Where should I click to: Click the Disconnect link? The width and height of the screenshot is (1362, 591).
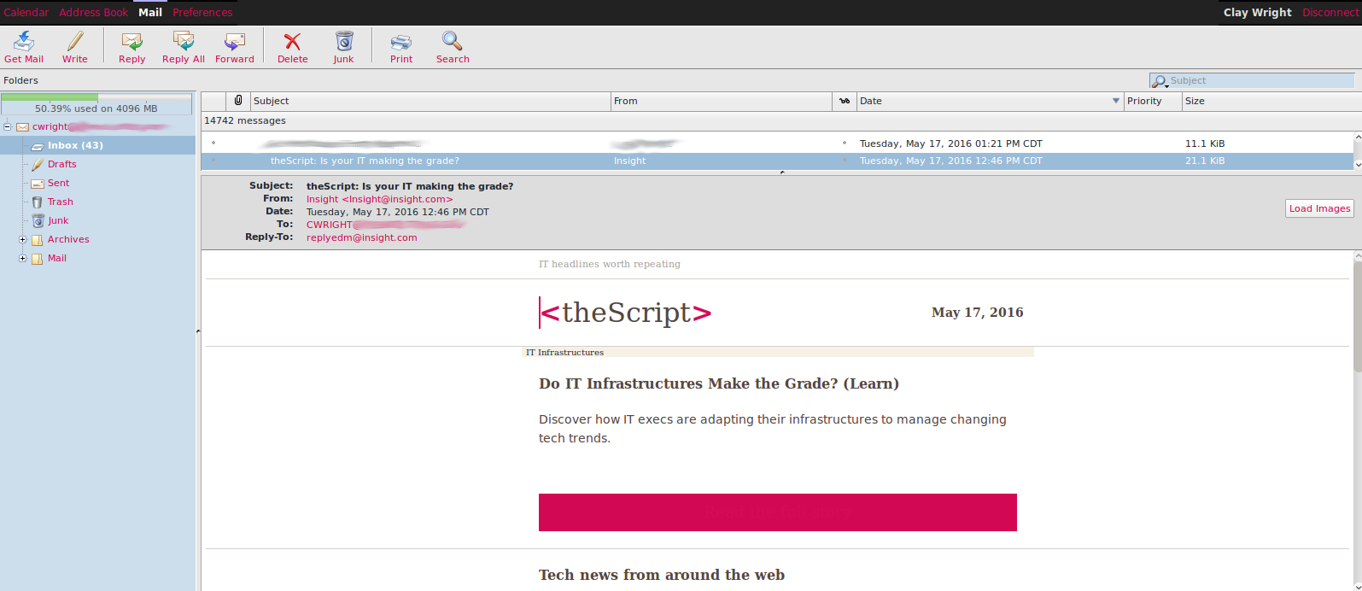coord(1330,13)
